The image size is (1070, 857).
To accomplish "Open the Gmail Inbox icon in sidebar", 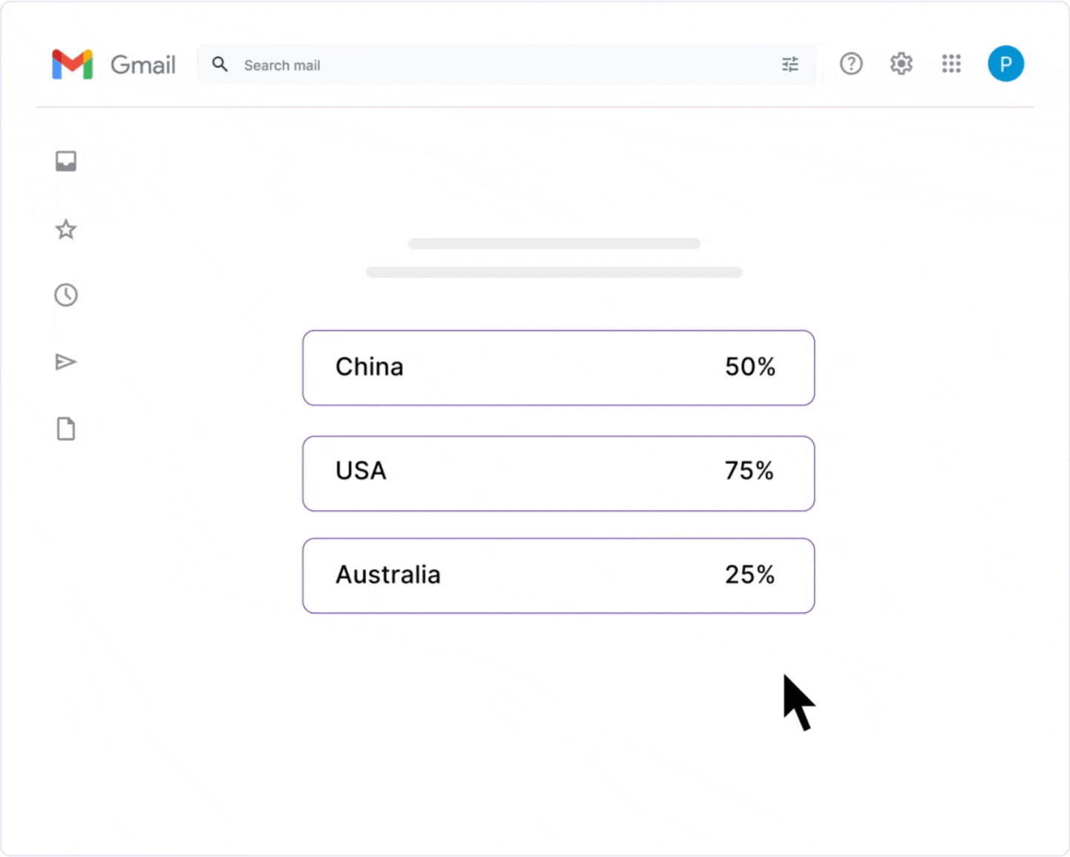I will point(66,160).
